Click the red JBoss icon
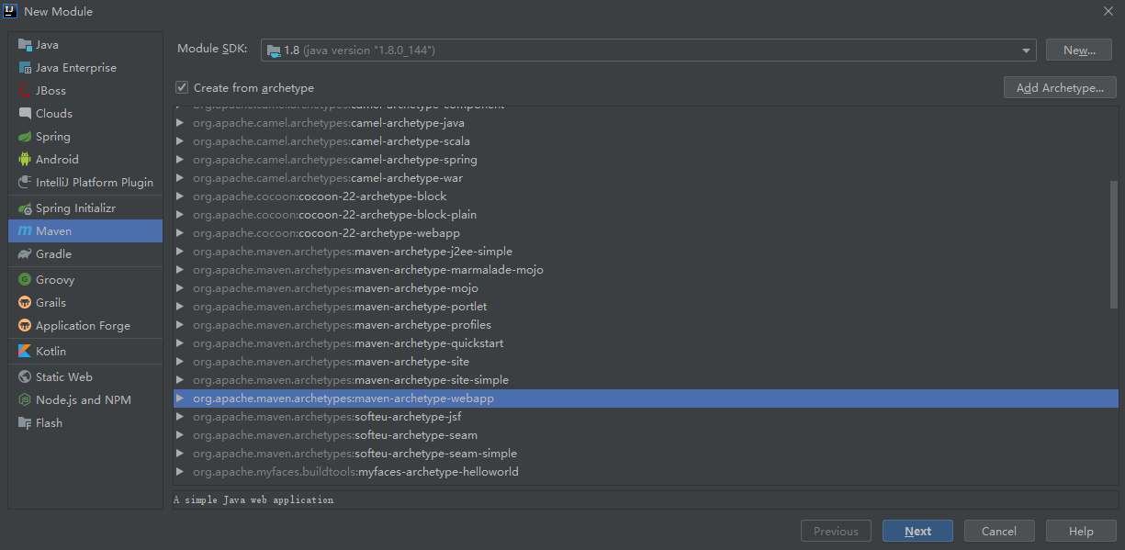The width and height of the screenshot is (1125, 550). point(25,91)
